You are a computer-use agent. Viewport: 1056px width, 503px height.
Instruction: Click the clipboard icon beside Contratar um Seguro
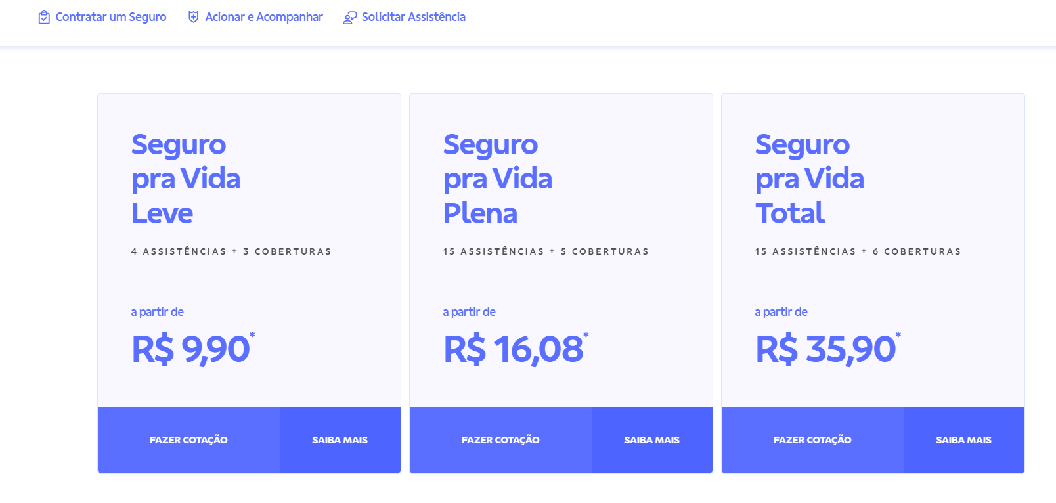click(44, 17)
